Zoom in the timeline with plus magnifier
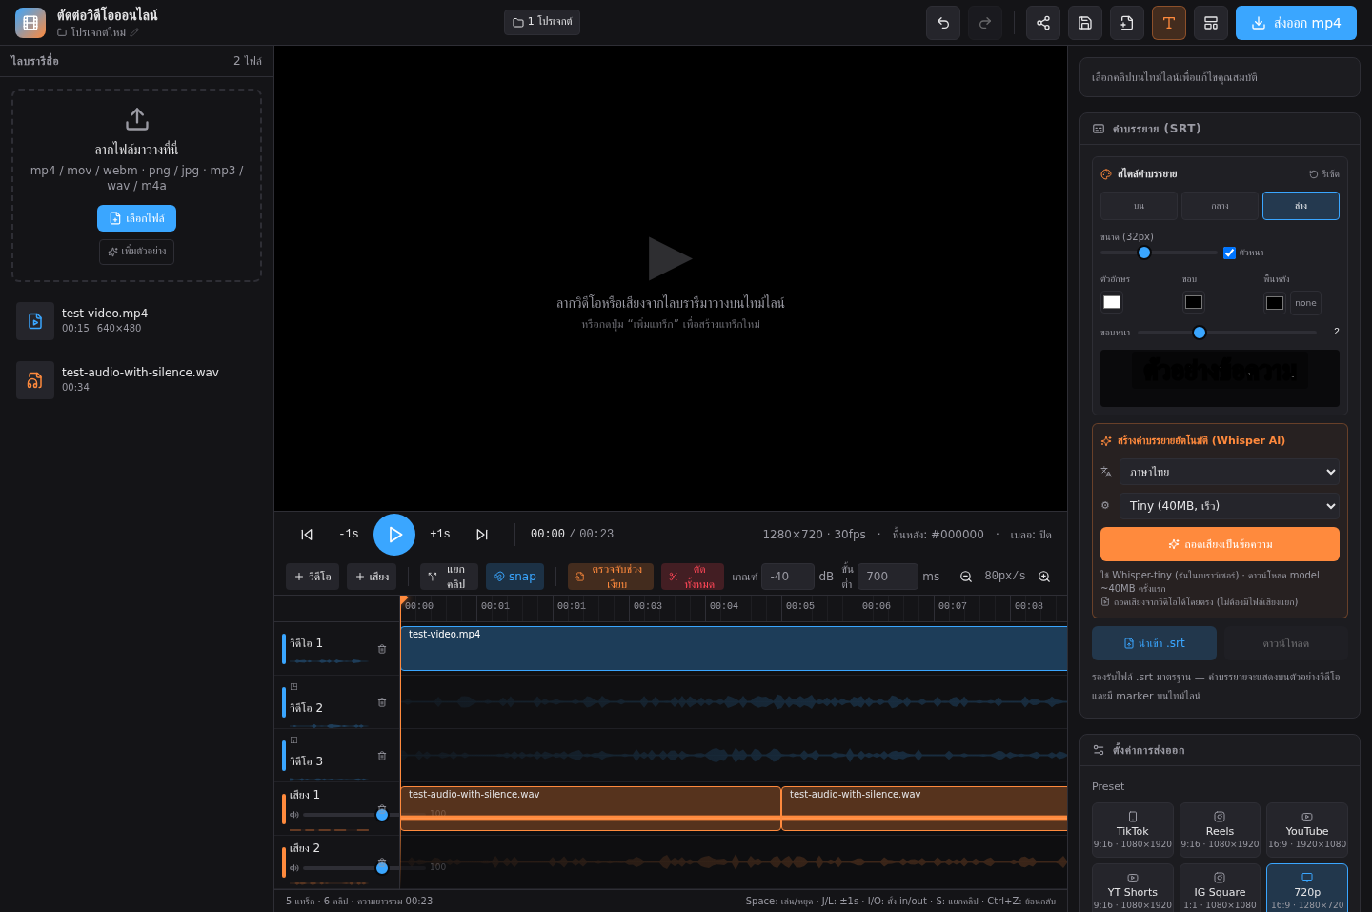The width and height of the screenshot is (1372, 912). pyautogui.click(x=1044, y=577)
